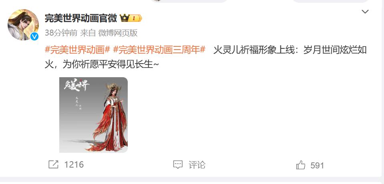Click the repost count 1216
384x184 pixels.
coord(74,165)
